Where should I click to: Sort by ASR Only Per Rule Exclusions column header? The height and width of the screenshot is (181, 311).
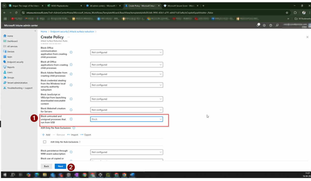65,142
